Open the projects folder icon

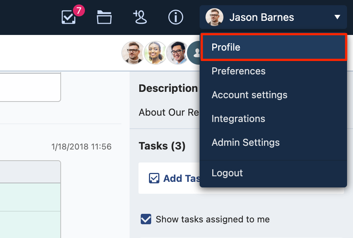[x=104, y=17]
